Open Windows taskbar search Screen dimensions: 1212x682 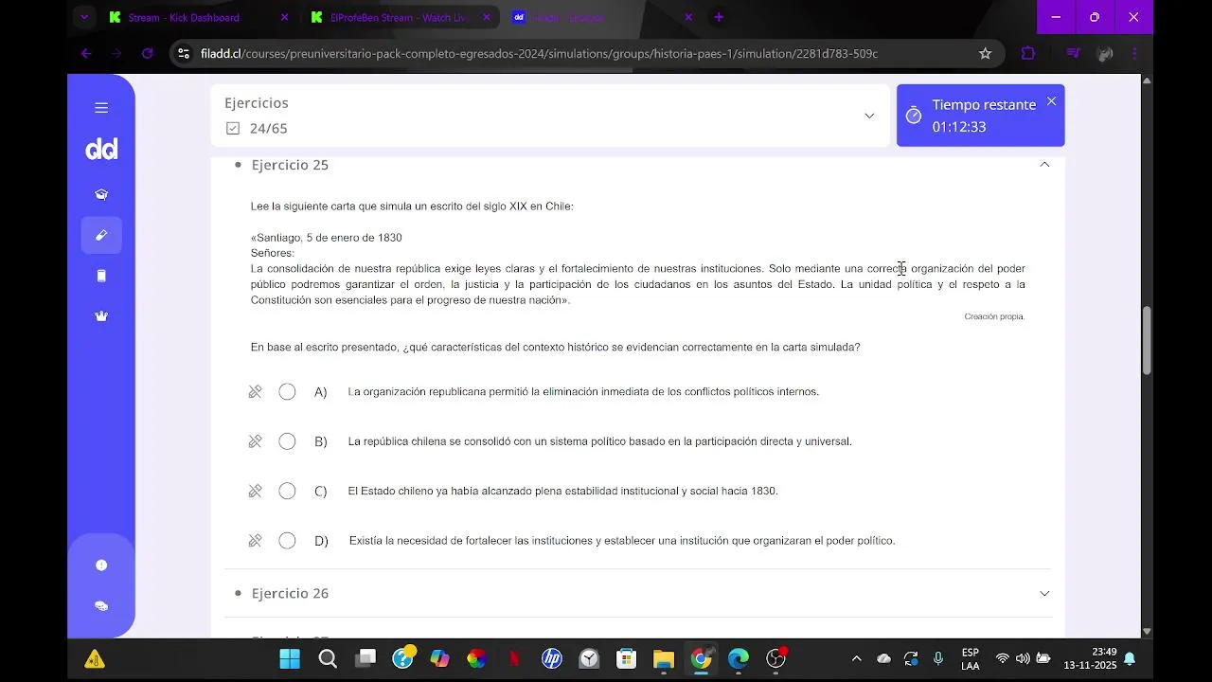(x=328, y=659)
